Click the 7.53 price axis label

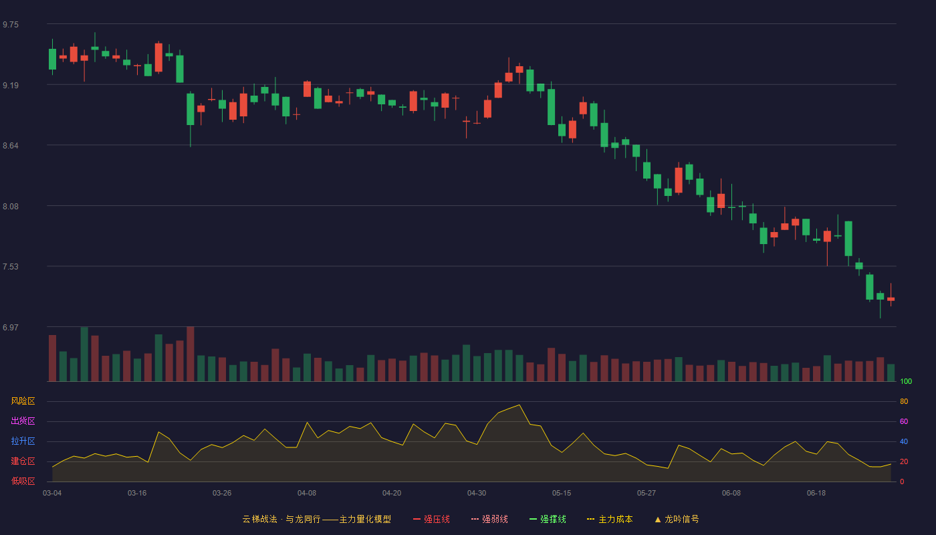point(11,267)
